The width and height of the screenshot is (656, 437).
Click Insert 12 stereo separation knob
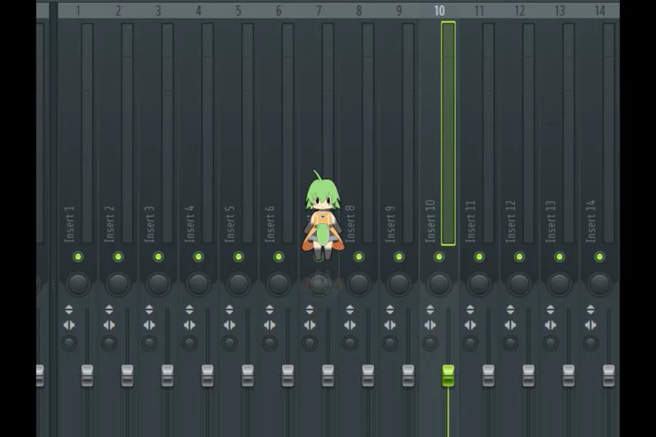point(510,343)
